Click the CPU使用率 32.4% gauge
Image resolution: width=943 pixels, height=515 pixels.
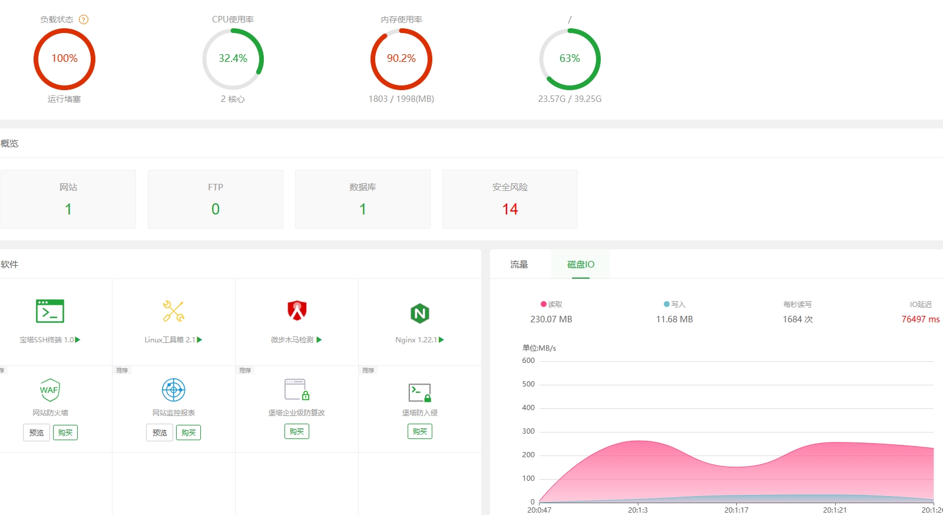point(233,58)
